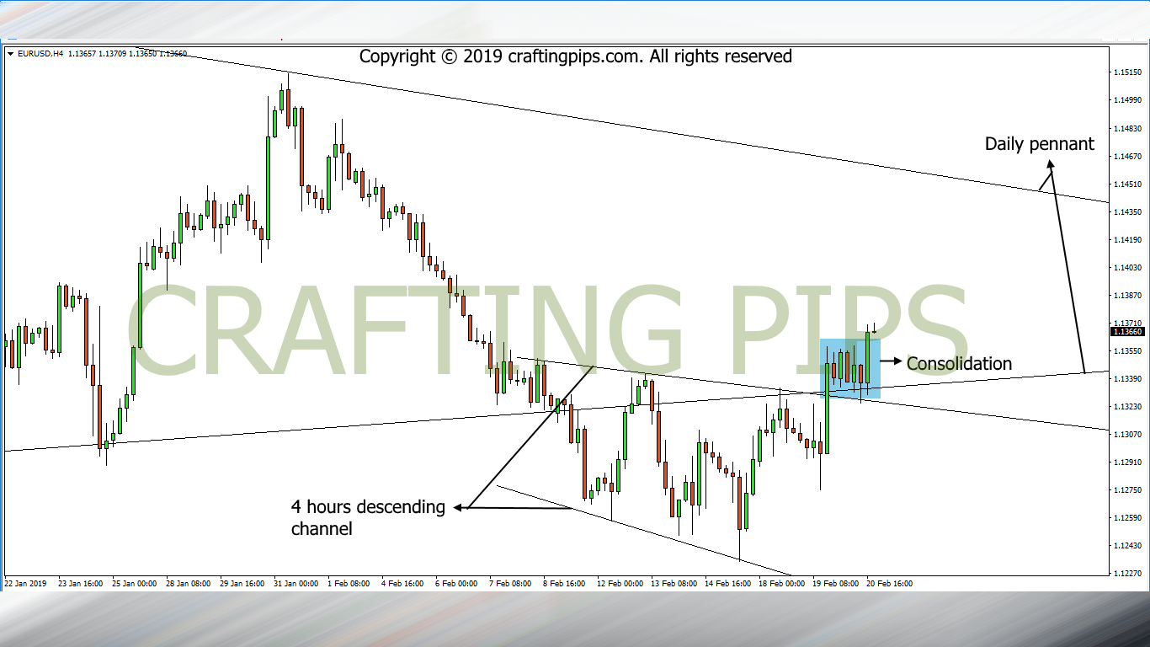Image resolution: width=1150 pixels, height=647 pixels.
Task: Click price scale value 1.12590
Action: 1127,517
